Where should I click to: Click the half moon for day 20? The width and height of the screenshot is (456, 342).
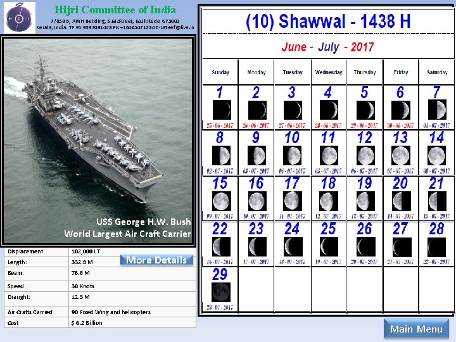(402, 201)
